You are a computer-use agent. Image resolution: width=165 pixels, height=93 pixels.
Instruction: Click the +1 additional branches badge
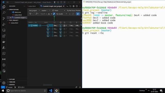click(40, 25)
